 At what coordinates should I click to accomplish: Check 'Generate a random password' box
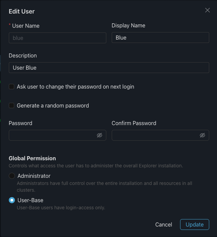coord(12,105)
